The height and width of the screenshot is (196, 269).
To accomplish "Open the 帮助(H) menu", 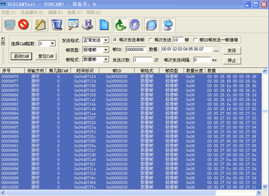I will [94, 13].
